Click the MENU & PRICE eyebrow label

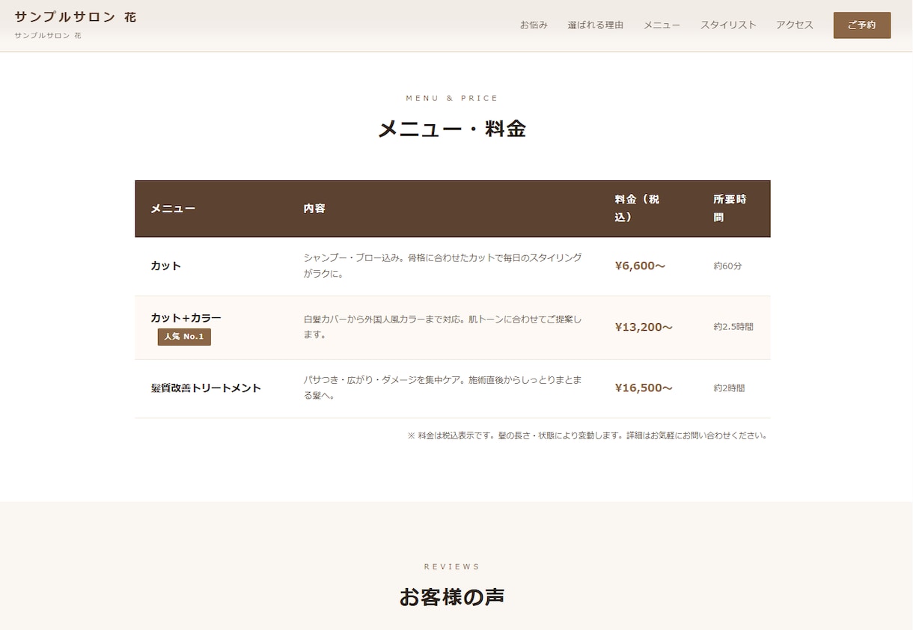[452, 98]
